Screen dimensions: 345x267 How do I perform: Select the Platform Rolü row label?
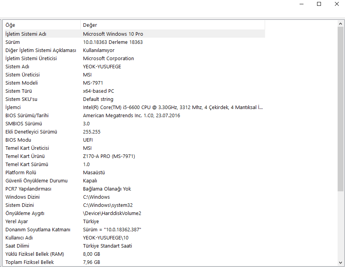[21, 172]
